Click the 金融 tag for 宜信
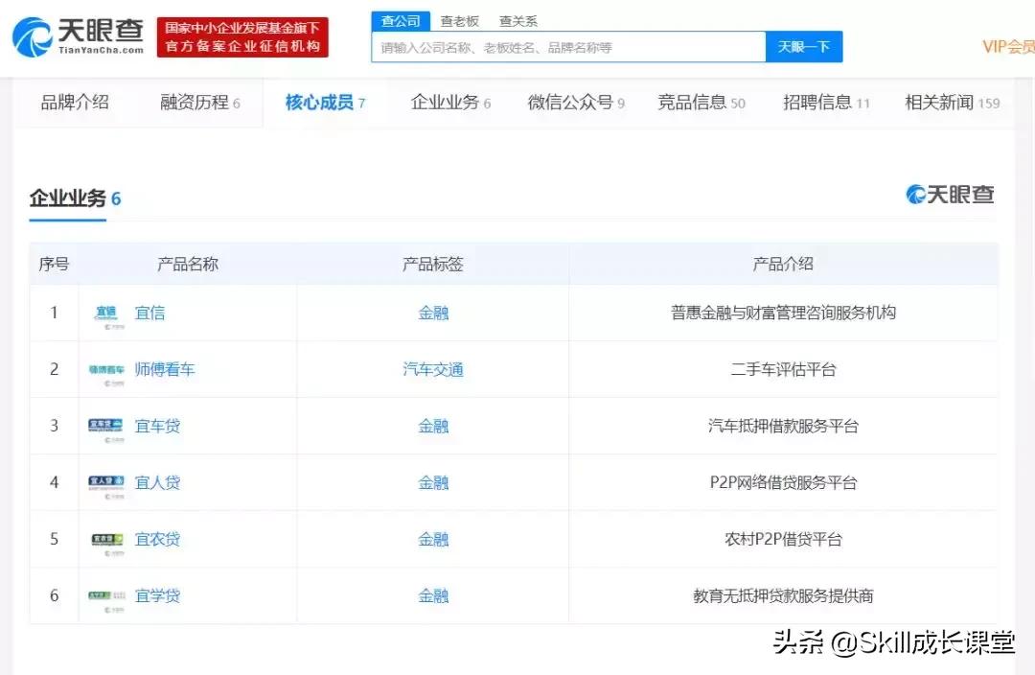The width and height of the screenshot is (1035, 675). (x=433, y=313)
